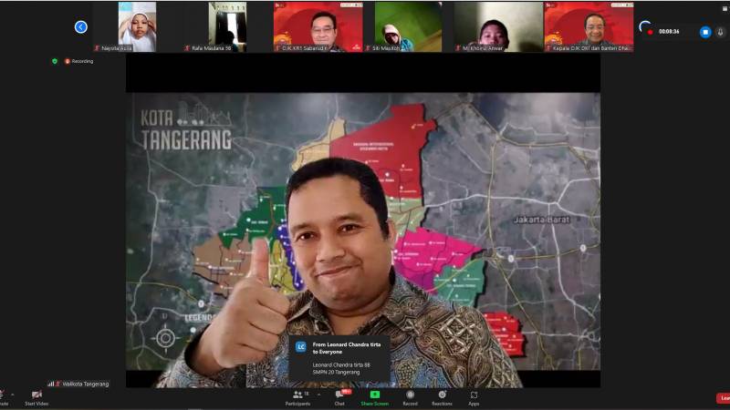
Task: Click the green Share Screen icon
Action: coord(374,395)
